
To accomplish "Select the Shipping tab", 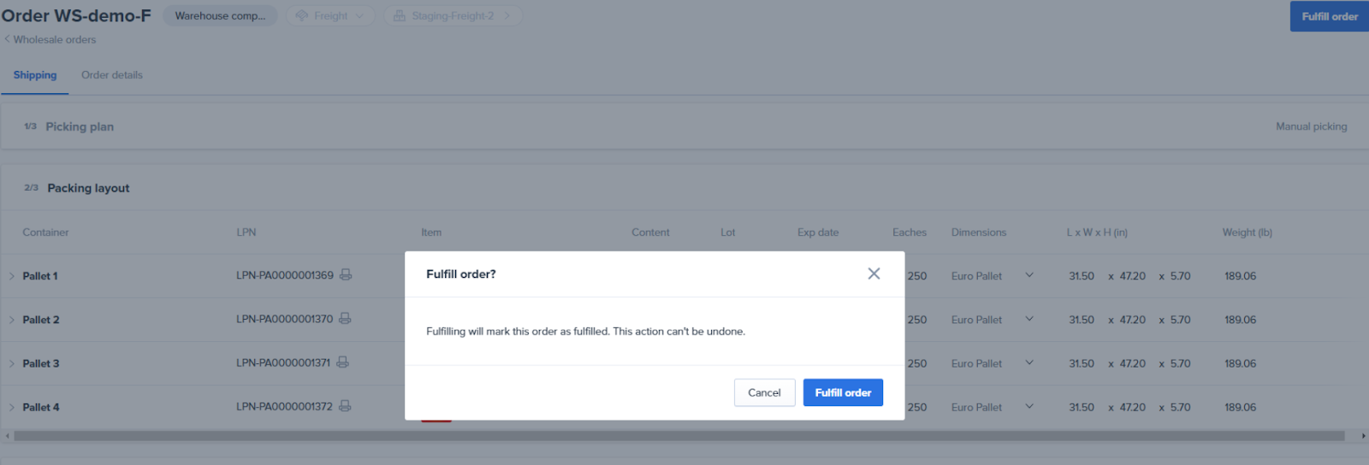I will [35, 75].
